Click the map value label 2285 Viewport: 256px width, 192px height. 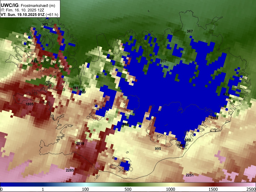pyautogui.click(x=70, y=170)
